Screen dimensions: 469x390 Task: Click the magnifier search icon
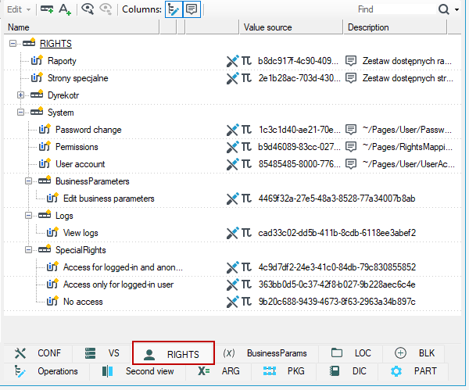(x=444, y=9)
